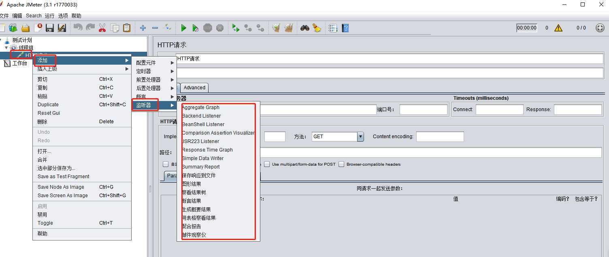Click the Content encoding input field

tap(440, 137)
